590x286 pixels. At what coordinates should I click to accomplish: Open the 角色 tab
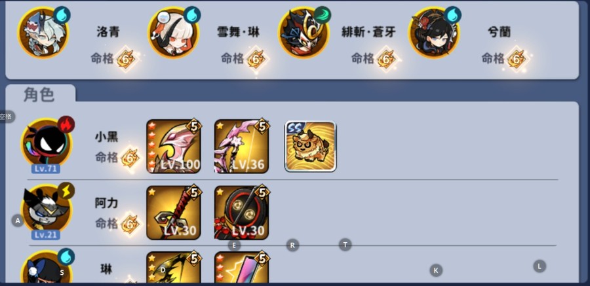coord(39,94)
